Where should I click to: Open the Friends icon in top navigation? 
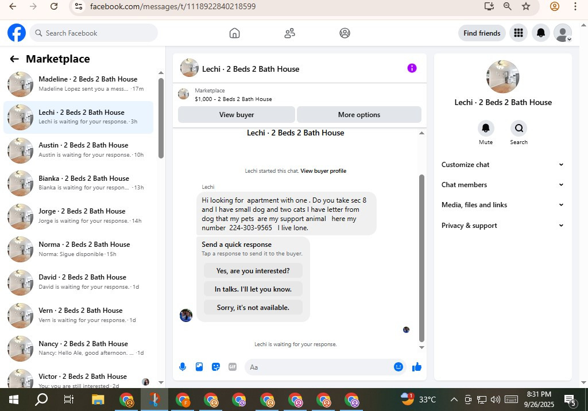click(289, 33)
